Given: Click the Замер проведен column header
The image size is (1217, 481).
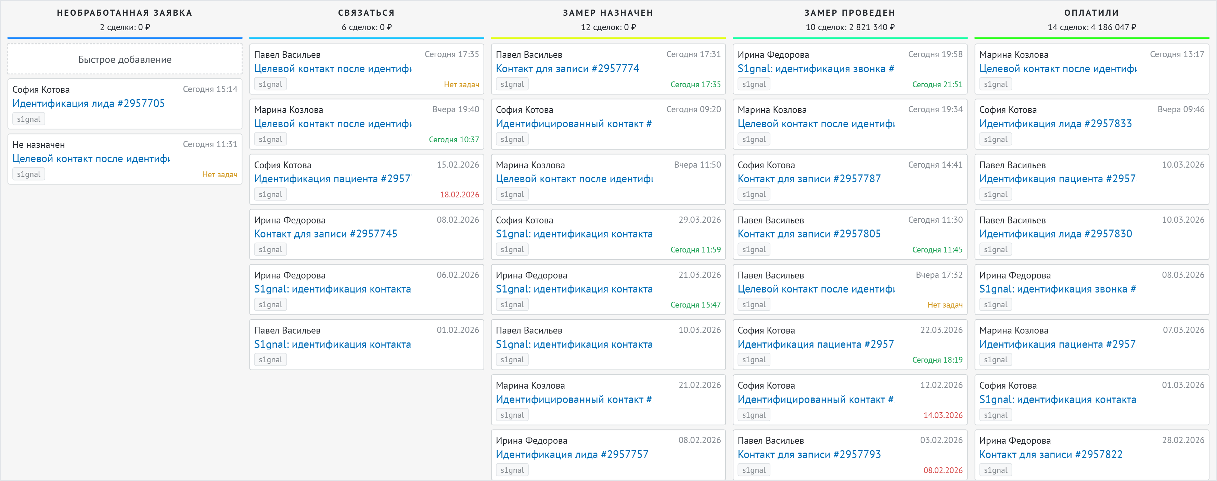Looking at the screenshot, I should (x=849, y=13).
